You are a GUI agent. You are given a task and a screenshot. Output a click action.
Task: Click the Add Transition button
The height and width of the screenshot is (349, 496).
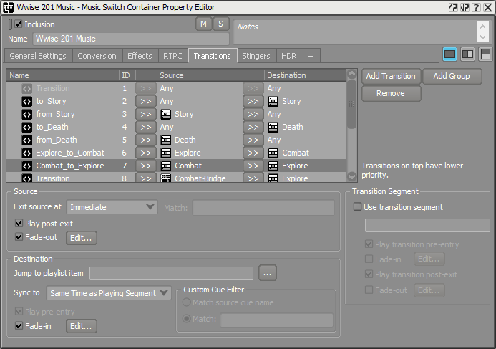click(391, 76)
